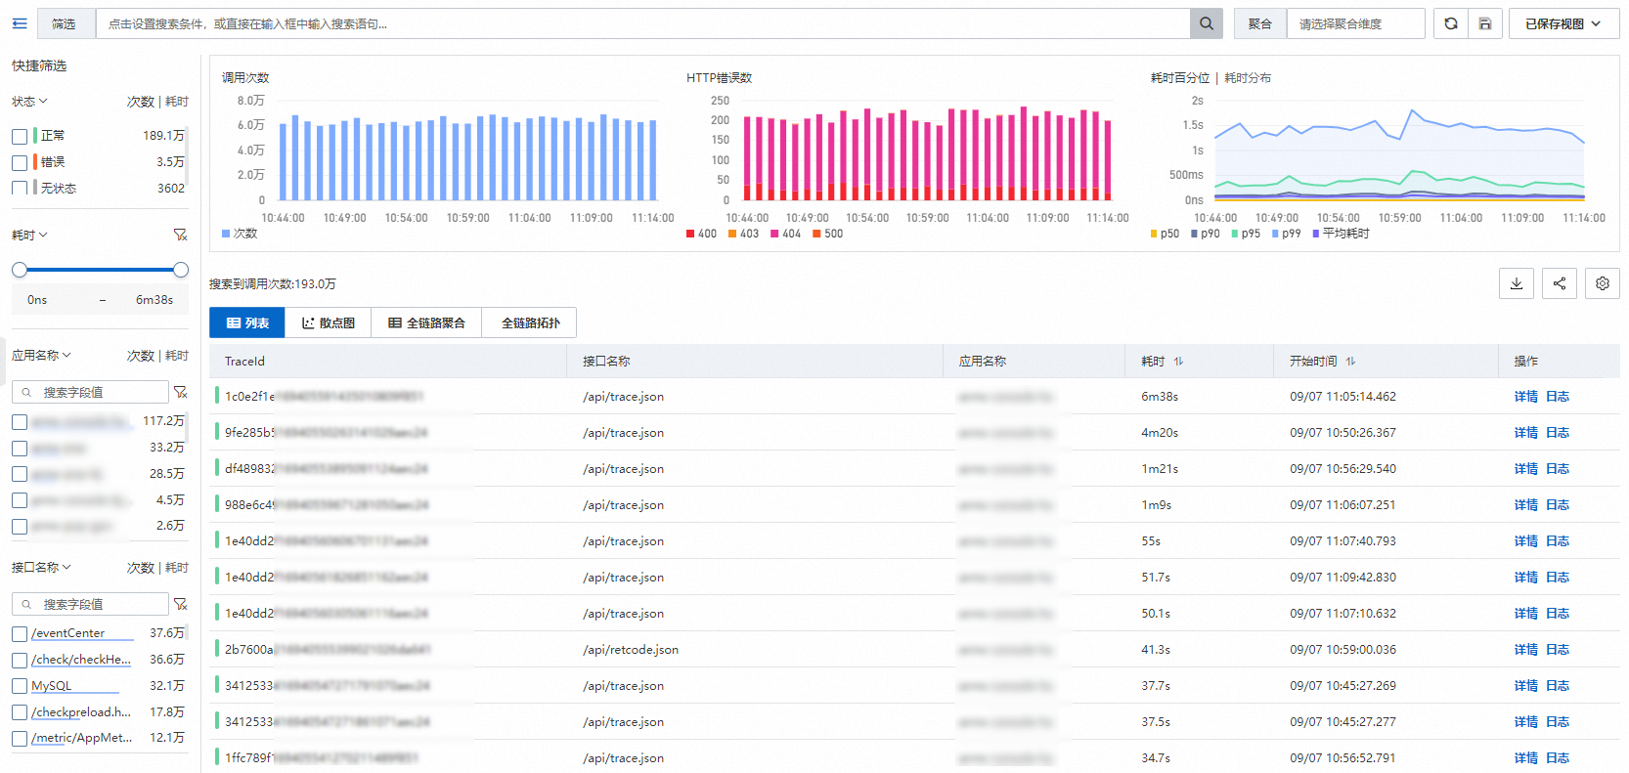Click the left duration slider handle

click(20, 270)
